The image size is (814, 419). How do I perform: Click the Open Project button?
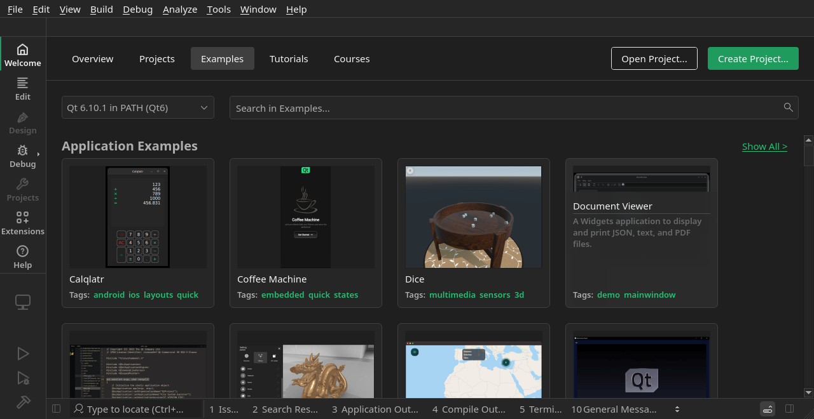[x=654, y=58]
